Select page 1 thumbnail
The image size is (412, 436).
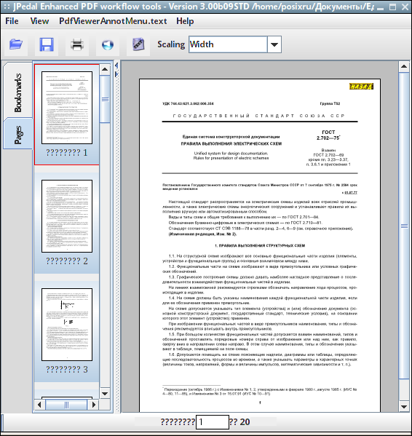tap(67, 108)
